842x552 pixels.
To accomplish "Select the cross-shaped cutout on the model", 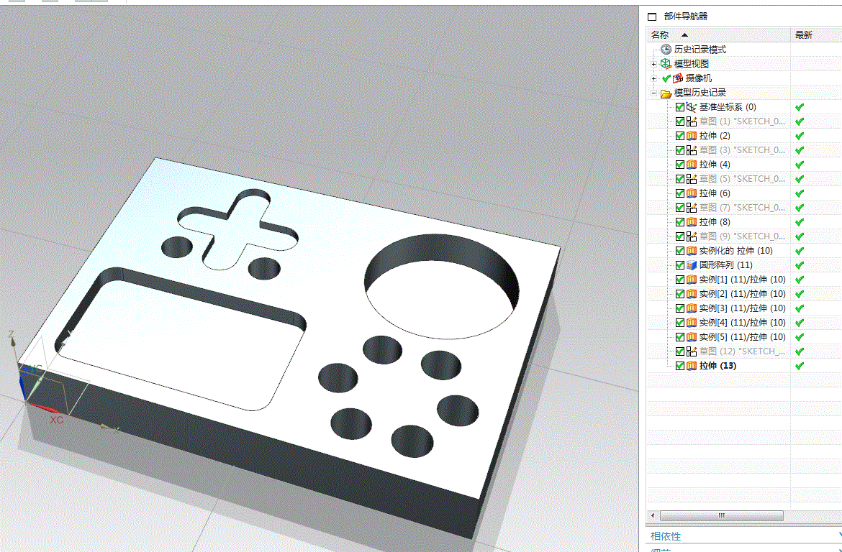I will coord(238,229).
